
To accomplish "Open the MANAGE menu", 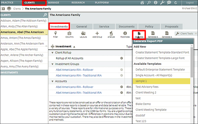I will [53, 3].
